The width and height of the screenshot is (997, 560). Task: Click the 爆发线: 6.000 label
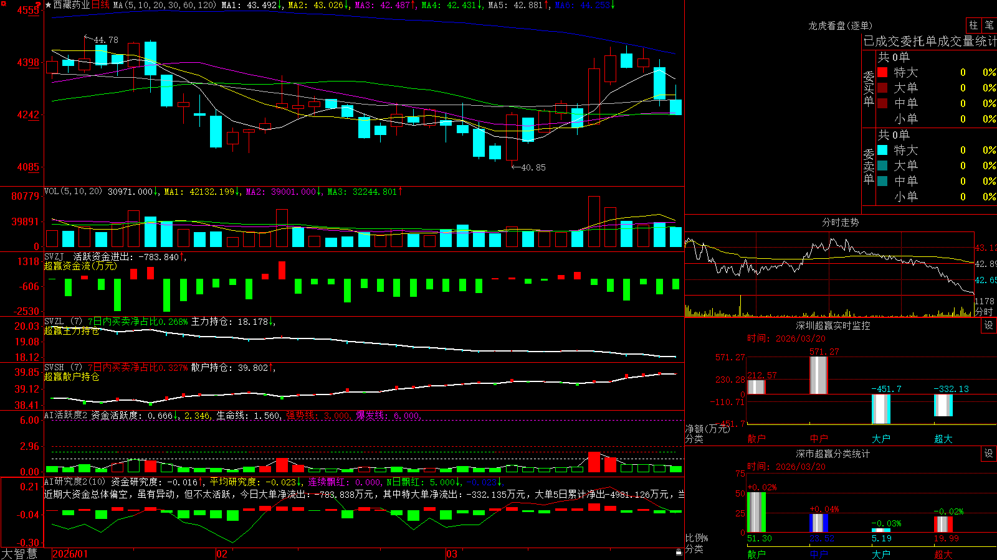point(389,416)
